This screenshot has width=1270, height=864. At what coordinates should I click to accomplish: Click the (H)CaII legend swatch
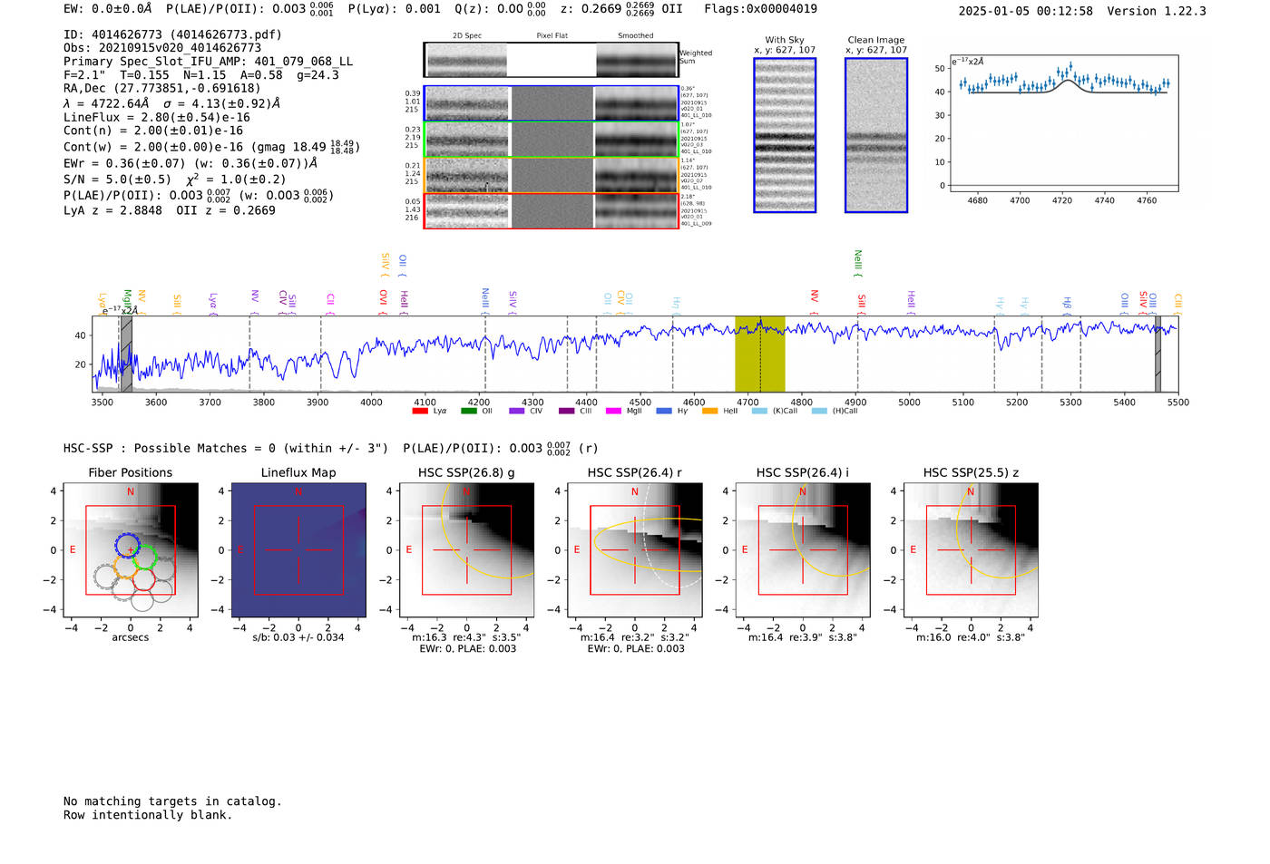819,411
